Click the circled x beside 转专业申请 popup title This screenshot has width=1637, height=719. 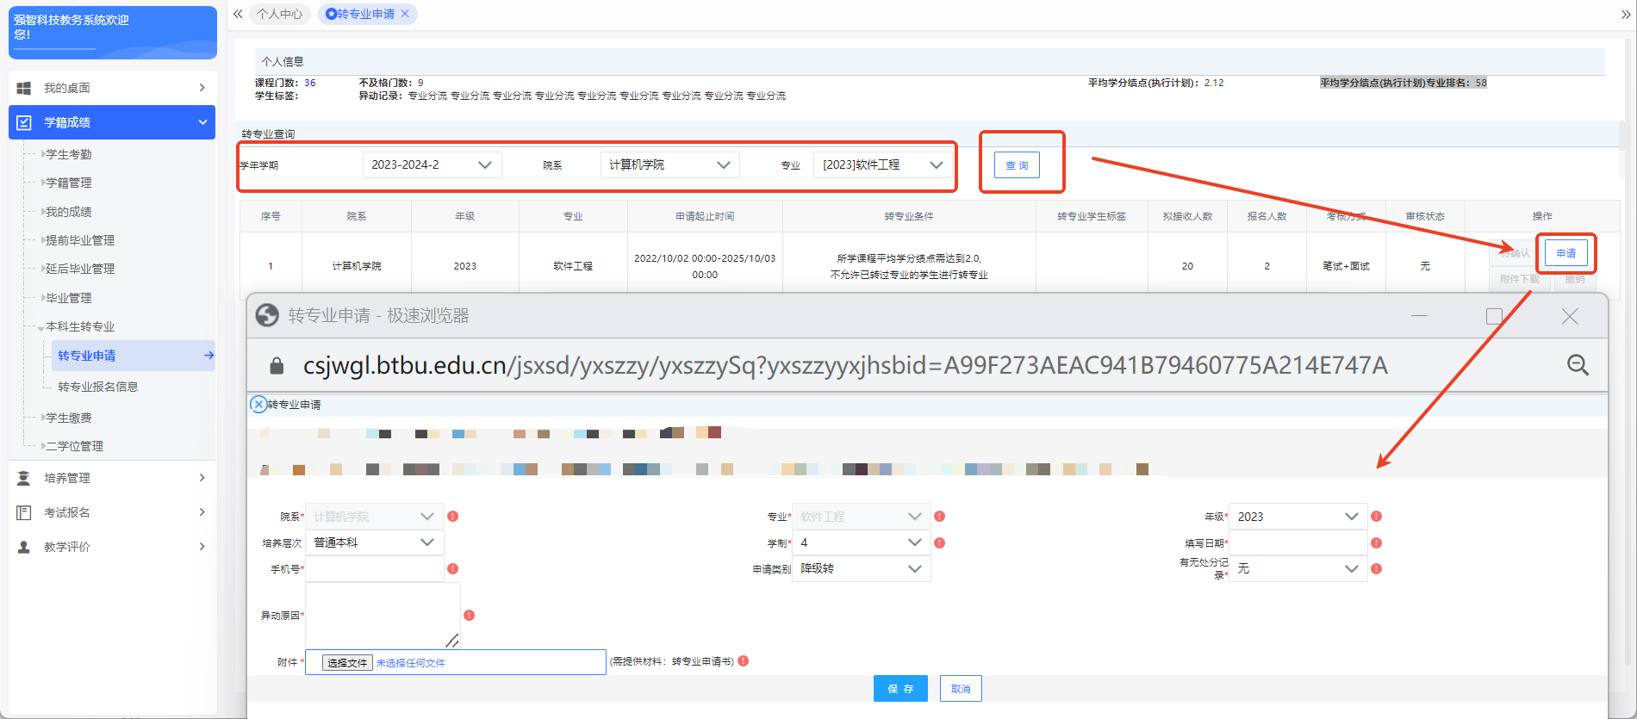click(258, 404)
